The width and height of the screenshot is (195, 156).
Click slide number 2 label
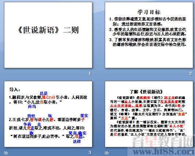tap(191, 73)
